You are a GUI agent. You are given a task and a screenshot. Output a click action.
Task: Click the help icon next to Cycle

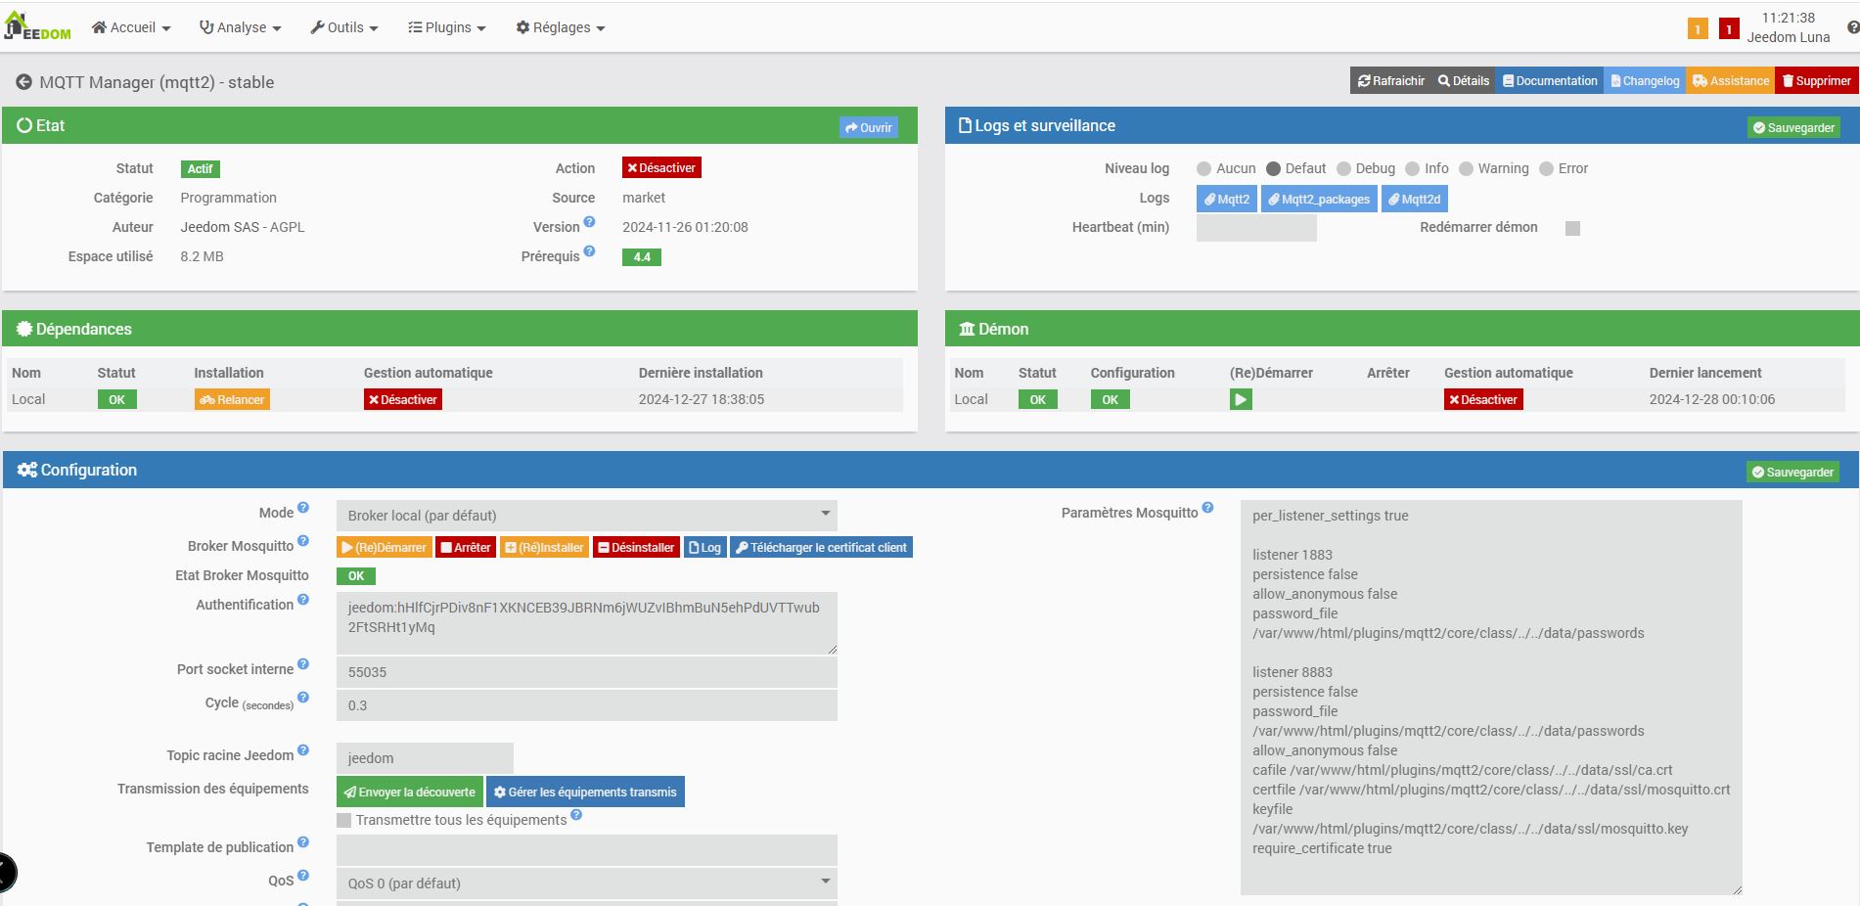tap(303, 698)
